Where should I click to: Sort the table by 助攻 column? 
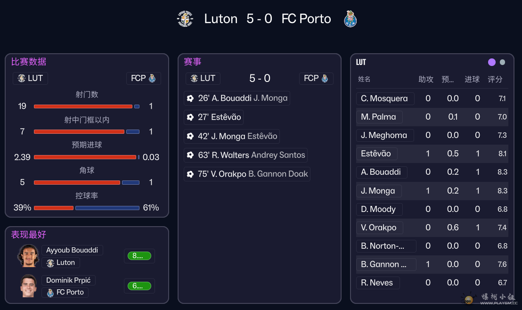point(426,79)
